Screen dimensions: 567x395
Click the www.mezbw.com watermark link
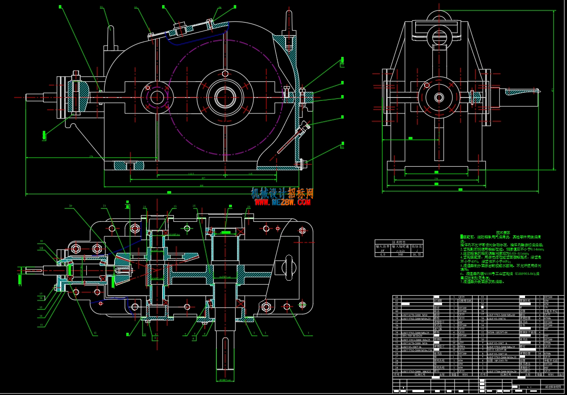(283, 202)
